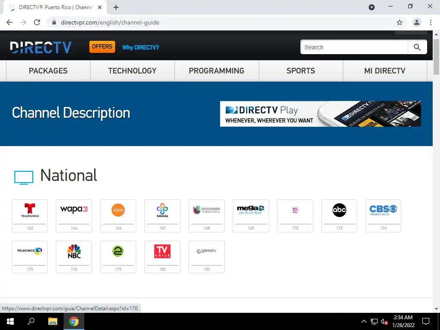This screenshot has width=440, height=330.
Task: Click the orange OFFERS button
Action: (102, 46)
